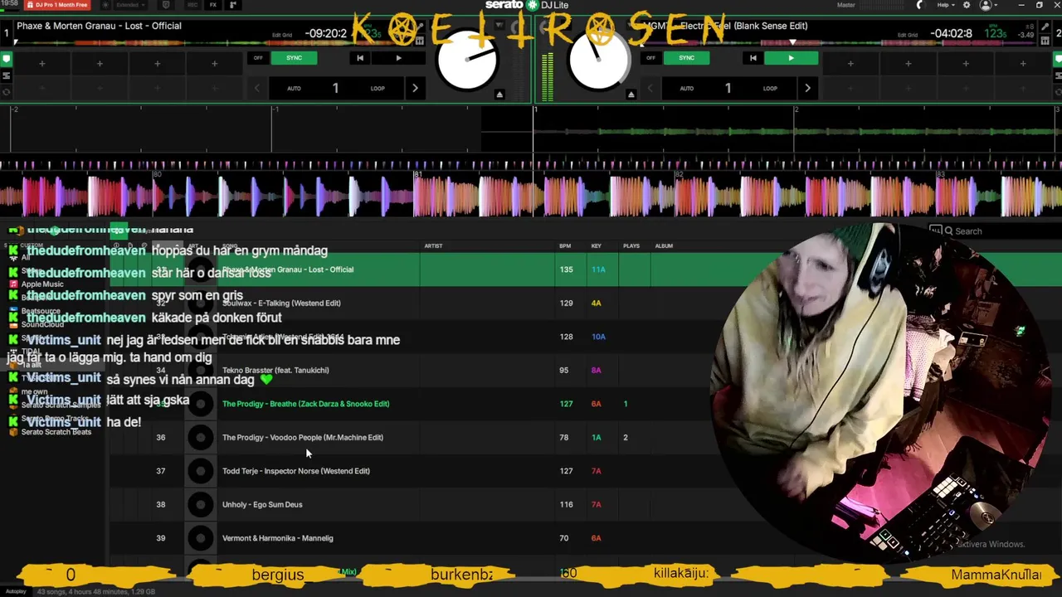Click Edit Grid on right deck

pyautogui.click(x=907, y=35)
